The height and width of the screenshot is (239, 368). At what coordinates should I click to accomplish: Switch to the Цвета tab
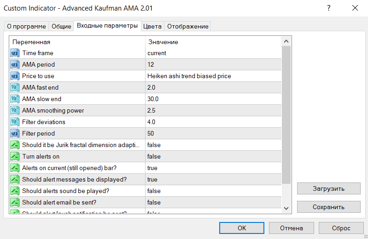tap(152, 26)
